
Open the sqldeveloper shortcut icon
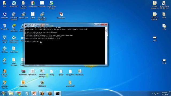52,5
